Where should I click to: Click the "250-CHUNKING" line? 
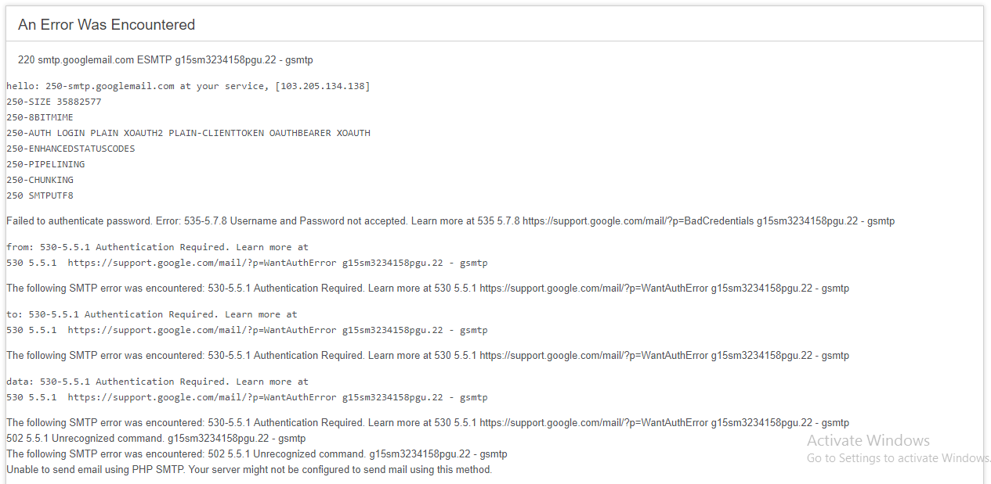(x=40, y=180)
